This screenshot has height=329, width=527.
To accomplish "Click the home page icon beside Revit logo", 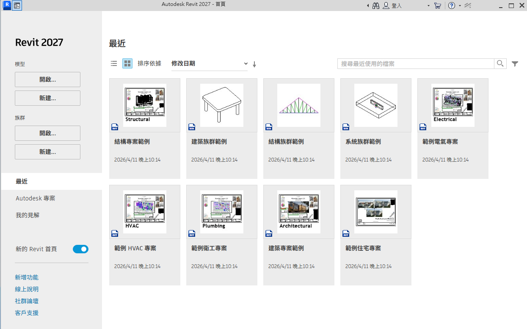I will (x=17, y=5).
